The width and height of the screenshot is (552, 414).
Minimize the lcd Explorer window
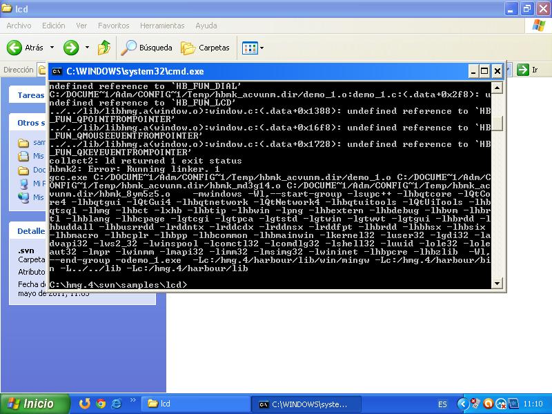click(x=511, y=8)
